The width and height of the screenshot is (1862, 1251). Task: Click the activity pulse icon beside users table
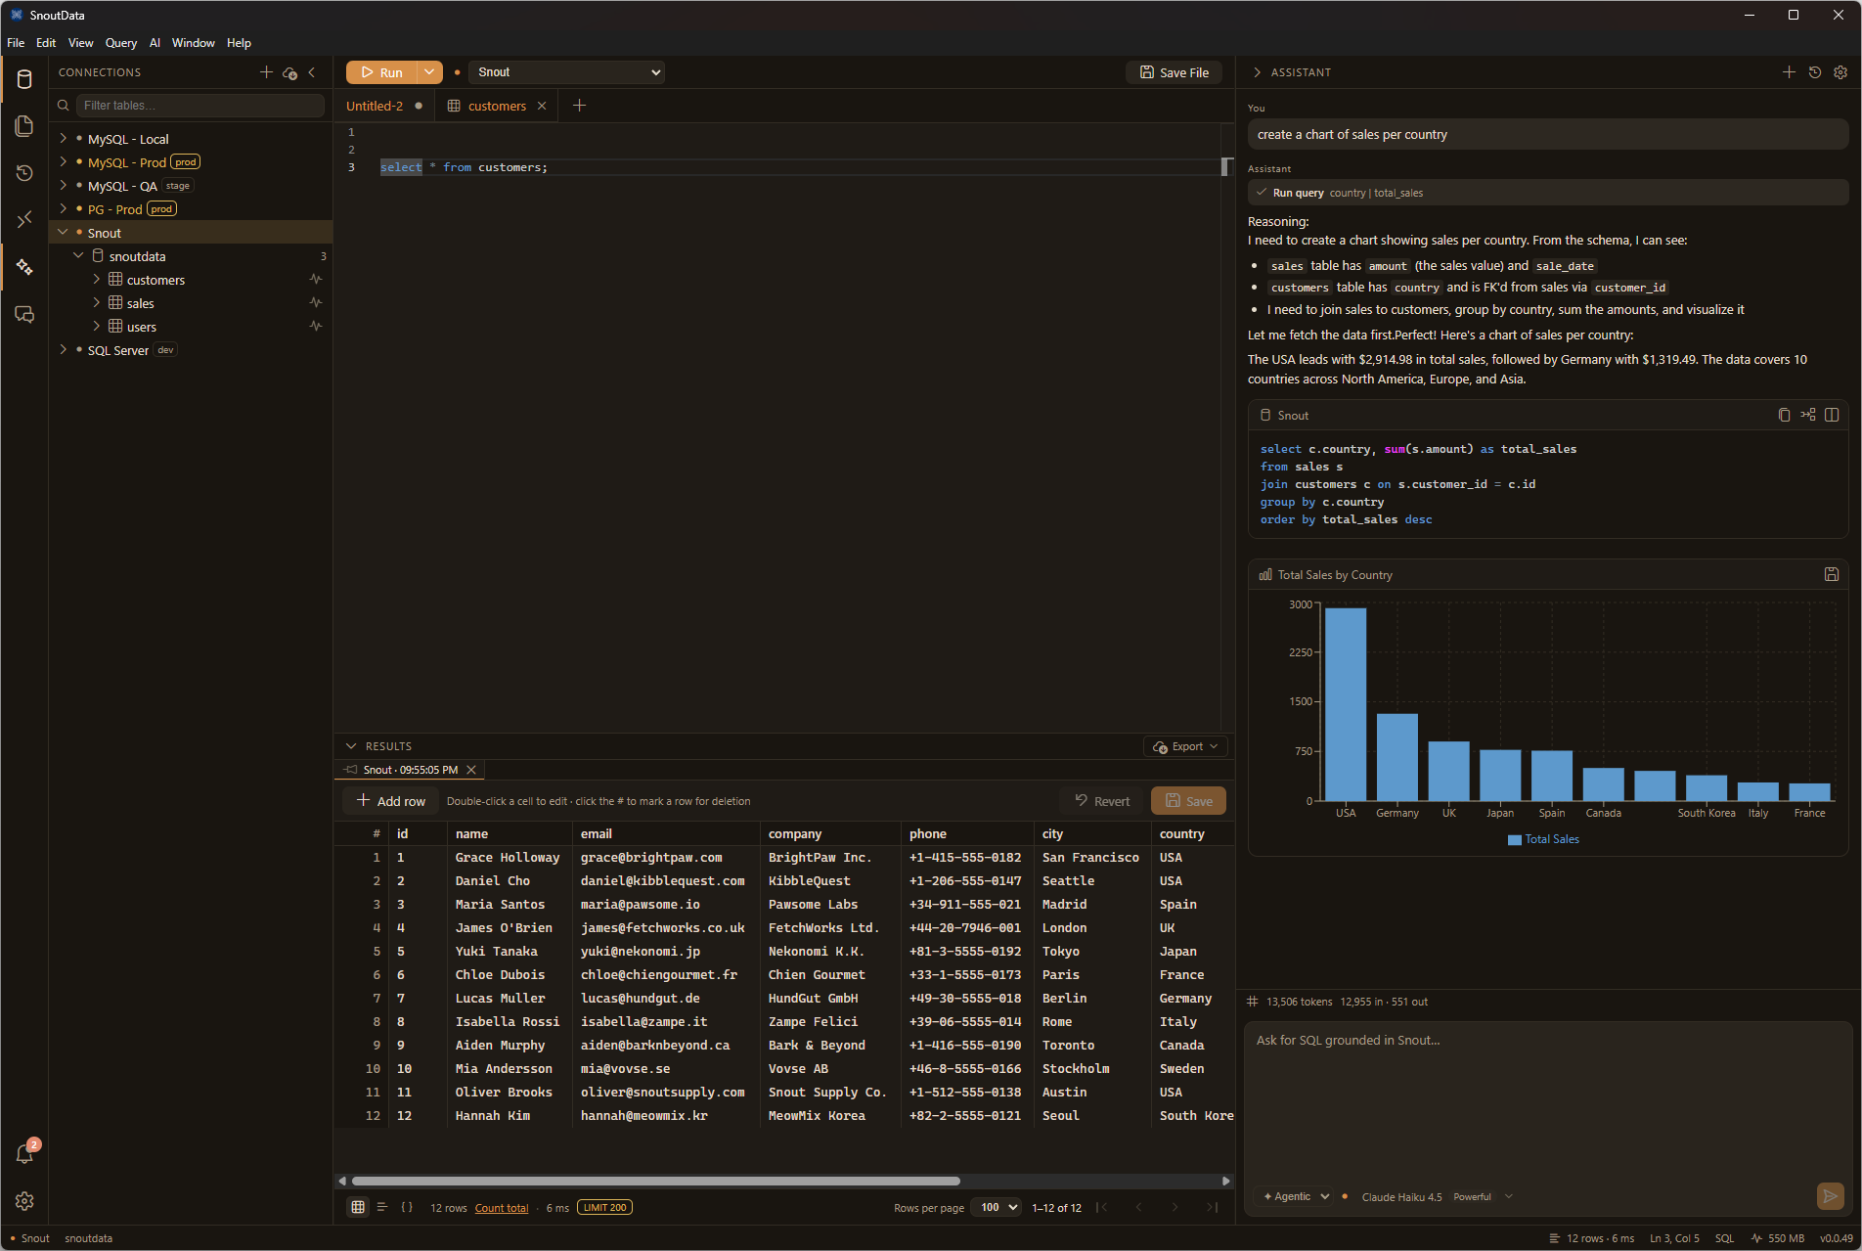tap(316, 326)
